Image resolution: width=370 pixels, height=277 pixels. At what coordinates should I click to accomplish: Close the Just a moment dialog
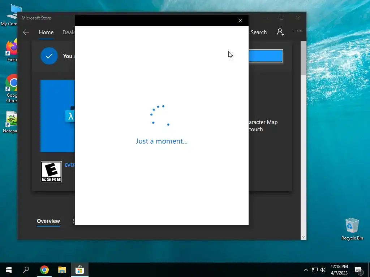tap(240, 21)
